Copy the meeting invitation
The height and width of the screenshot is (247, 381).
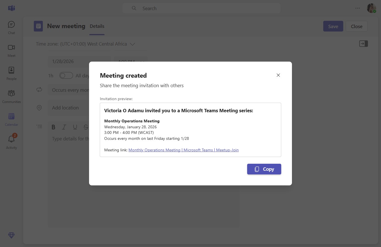tap(264, 169)
